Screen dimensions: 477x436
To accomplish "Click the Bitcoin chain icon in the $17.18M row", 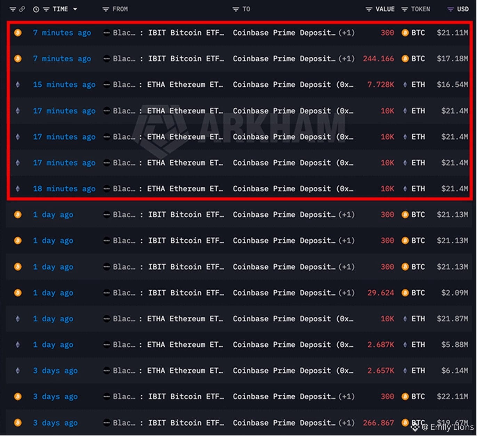I will [x=18, y=58].
